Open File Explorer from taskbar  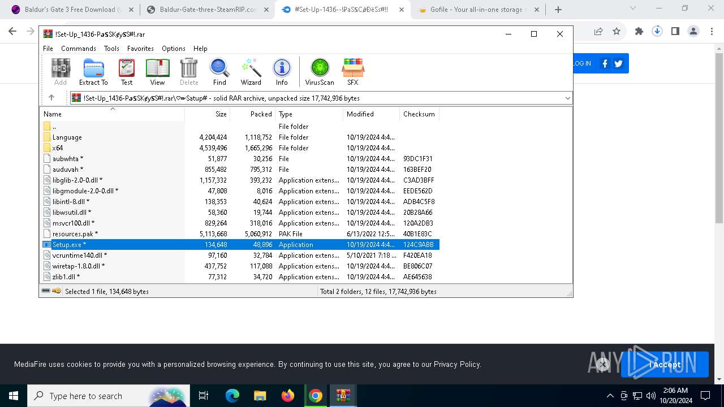click(x=260, y=396)
